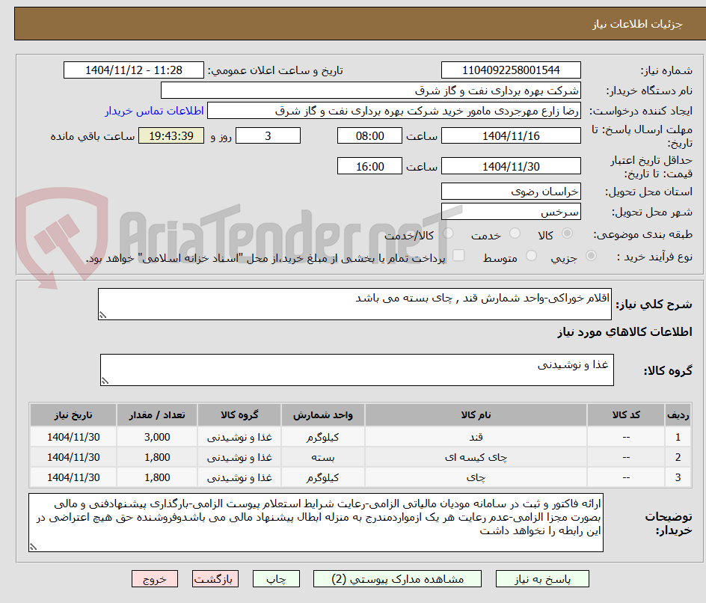Select the قند item name cell

pyautogui.click(x=476, y=437)
